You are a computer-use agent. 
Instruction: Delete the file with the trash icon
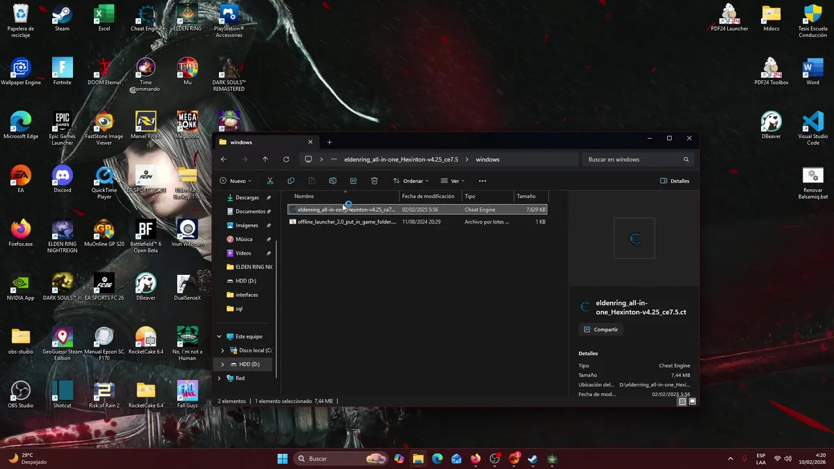pyautogui.click(x=374, y=181)
